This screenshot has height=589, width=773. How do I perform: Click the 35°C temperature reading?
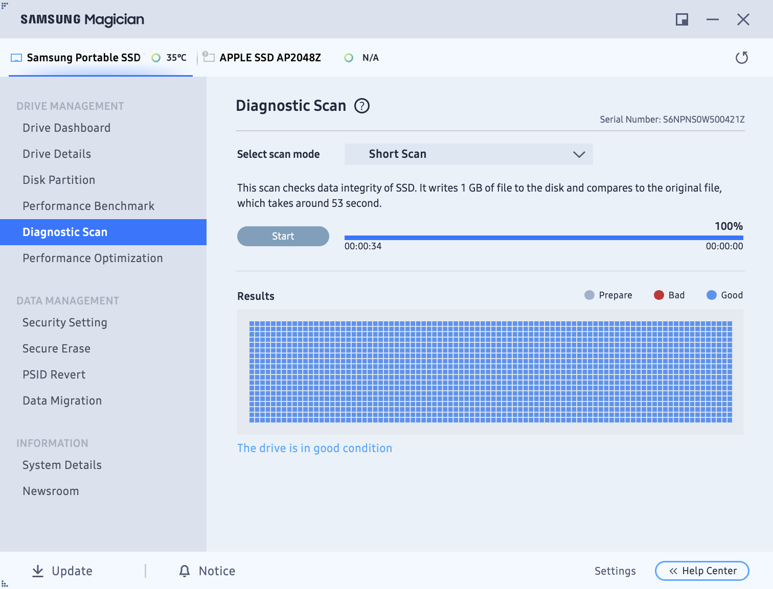(176, 58)
